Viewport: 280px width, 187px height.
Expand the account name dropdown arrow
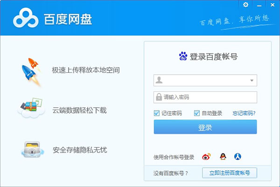point(252,81)
